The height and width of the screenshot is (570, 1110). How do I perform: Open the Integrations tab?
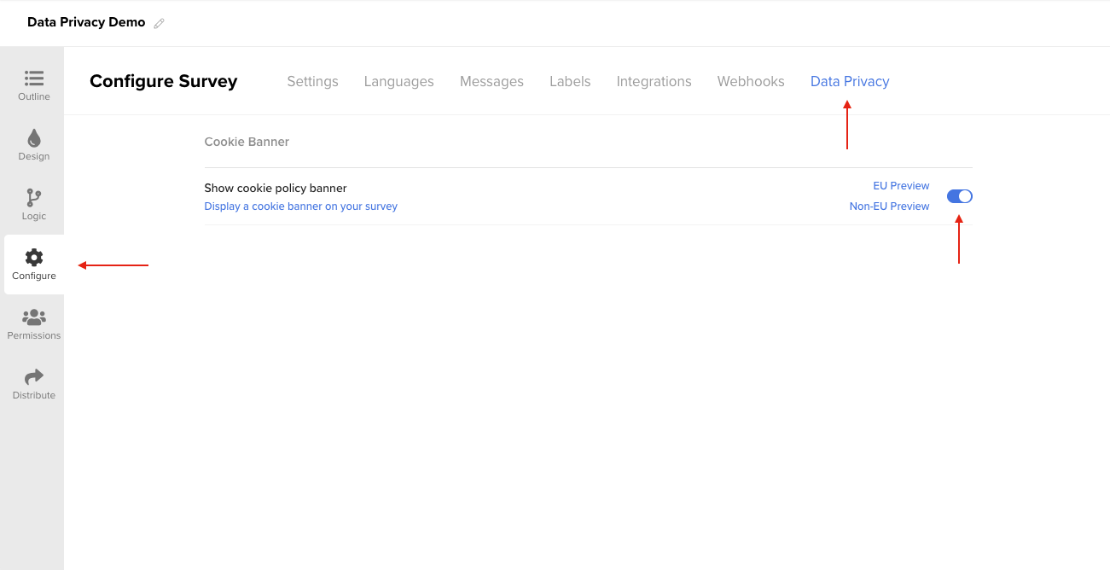[654, 82]
